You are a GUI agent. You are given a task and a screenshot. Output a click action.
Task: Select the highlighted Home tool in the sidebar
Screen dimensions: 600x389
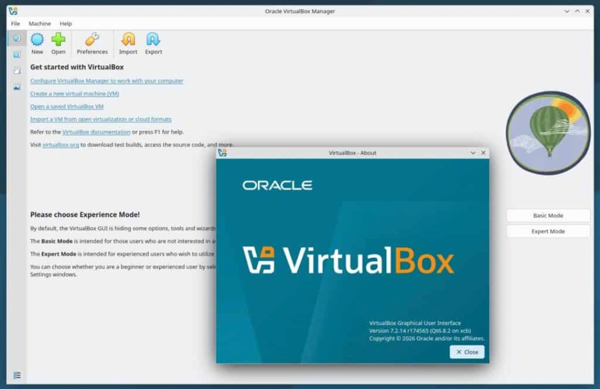17,38
